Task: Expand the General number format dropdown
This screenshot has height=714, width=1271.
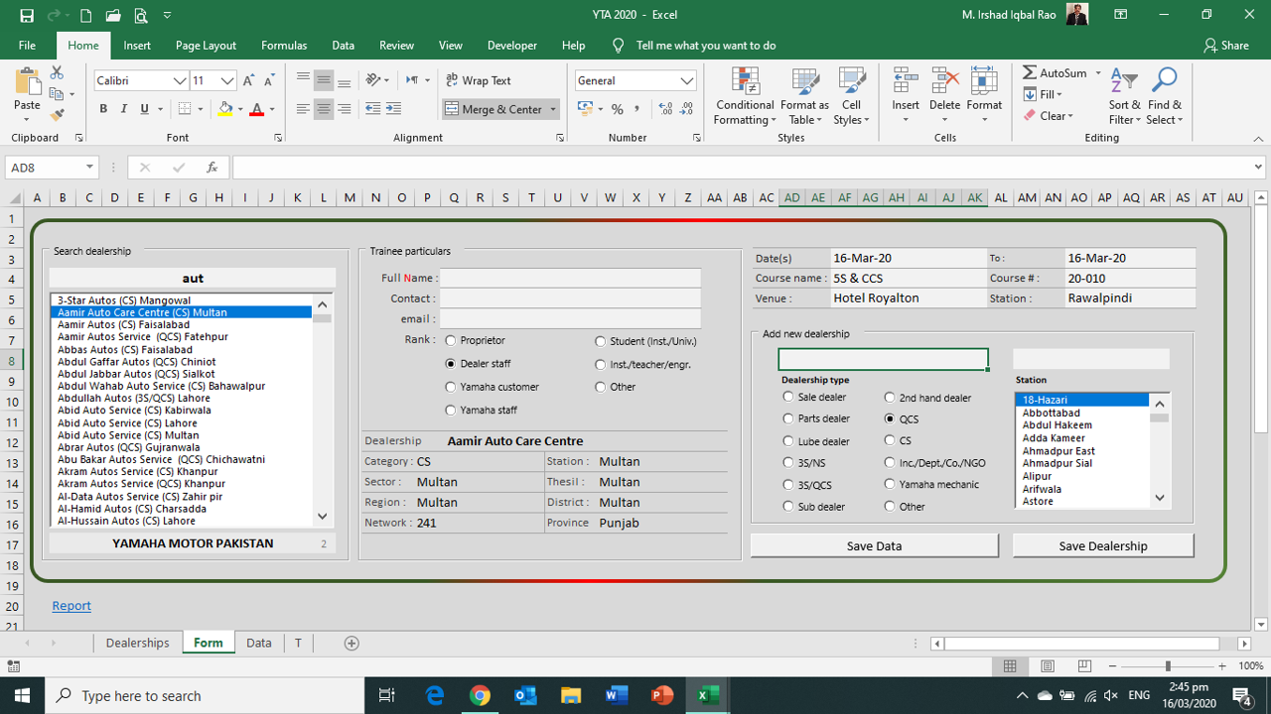Action: 687,81
